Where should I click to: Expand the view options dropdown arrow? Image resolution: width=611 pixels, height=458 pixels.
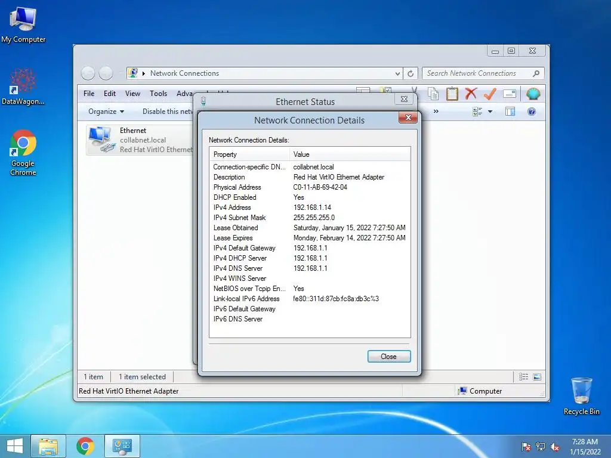point(490,112)
